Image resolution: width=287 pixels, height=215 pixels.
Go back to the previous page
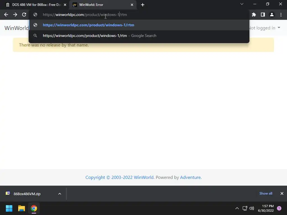6,15
